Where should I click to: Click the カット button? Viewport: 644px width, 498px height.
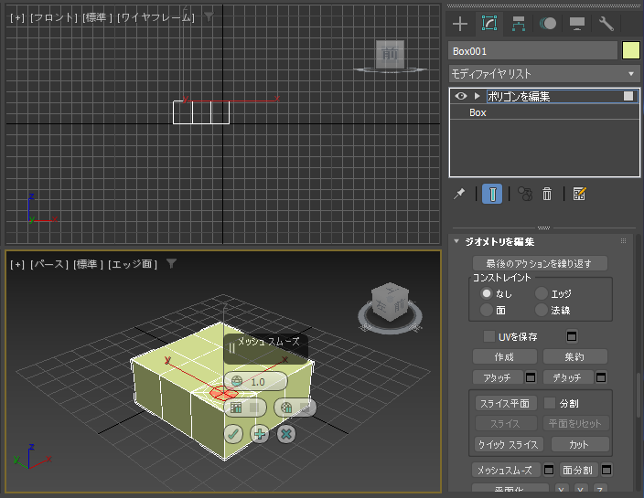[580, 444]
